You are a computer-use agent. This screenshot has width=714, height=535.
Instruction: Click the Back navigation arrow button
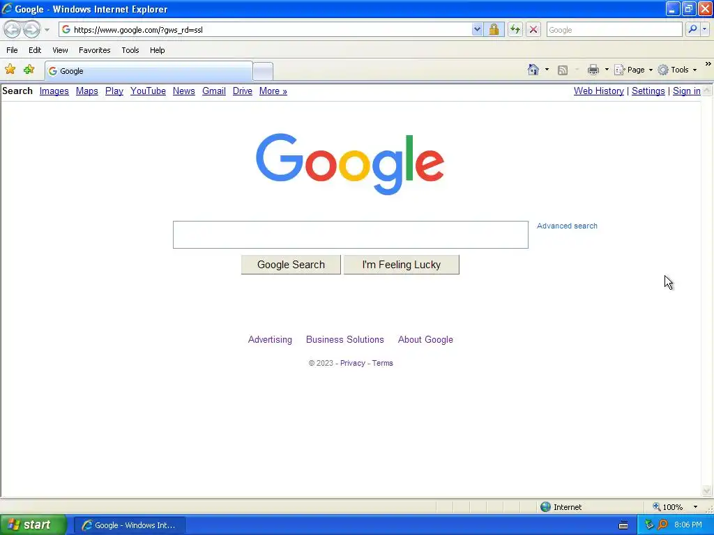tap(13, 29)
